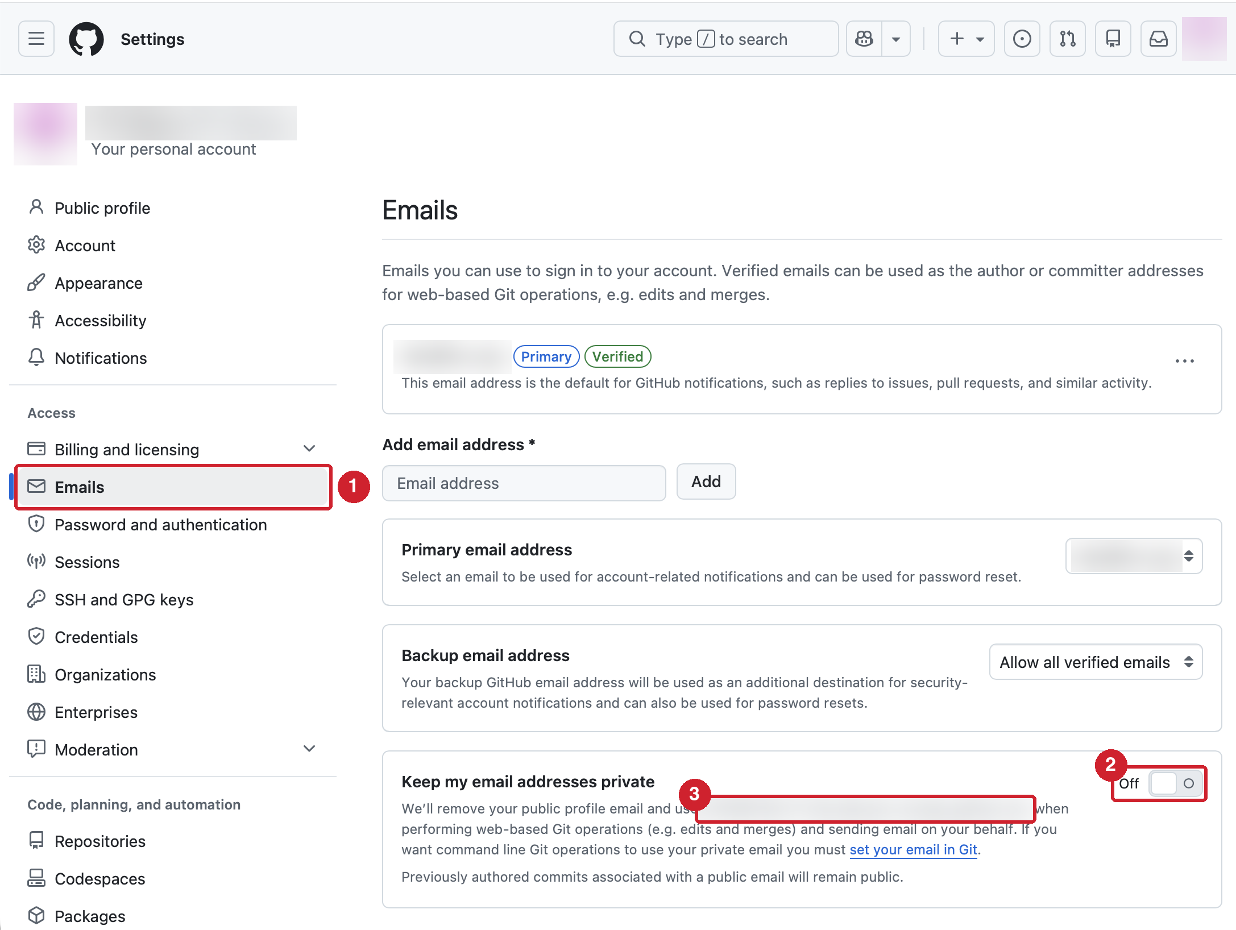
Task: Click the accessibility figure icon
Action: point(36,319)
